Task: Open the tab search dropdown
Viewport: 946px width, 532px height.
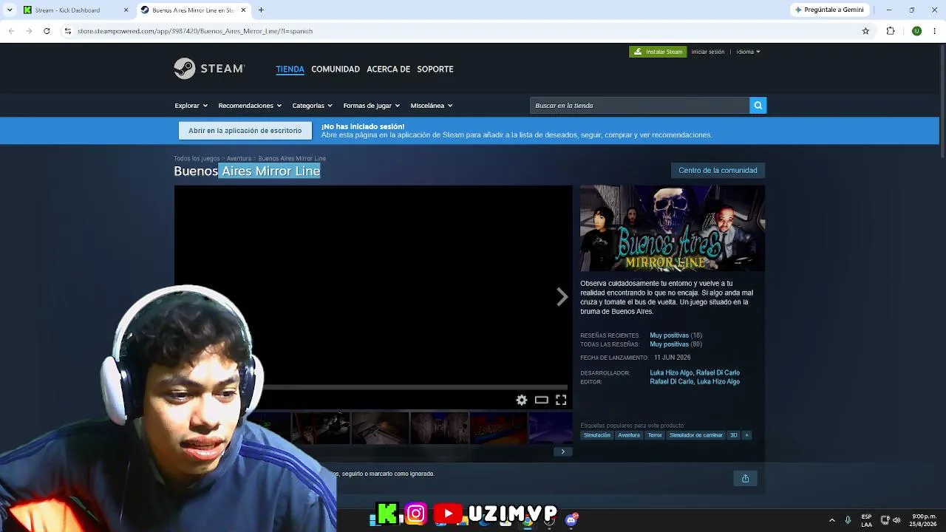Action: pos(10,10)
